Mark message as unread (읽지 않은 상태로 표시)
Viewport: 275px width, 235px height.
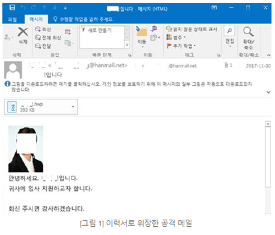click(191, 29)
